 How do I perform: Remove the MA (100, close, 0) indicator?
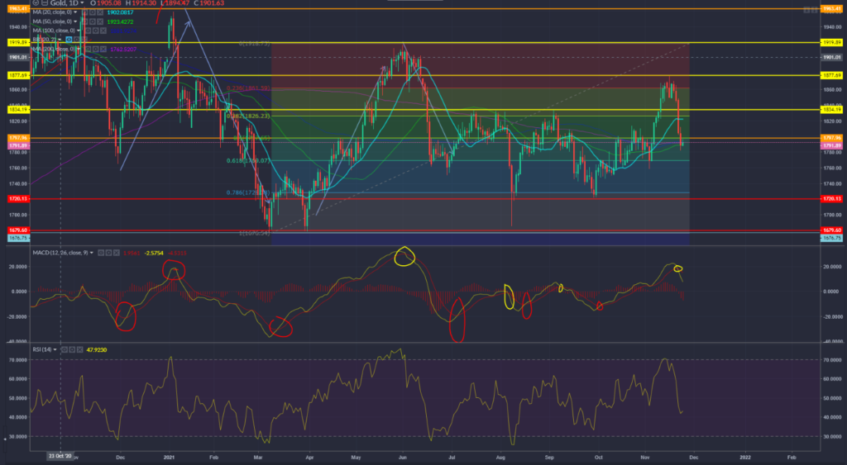point(103,31)
